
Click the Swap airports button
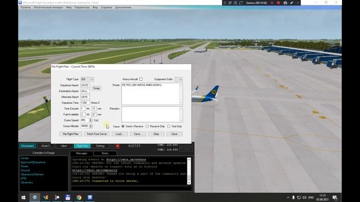coord(96,88)
